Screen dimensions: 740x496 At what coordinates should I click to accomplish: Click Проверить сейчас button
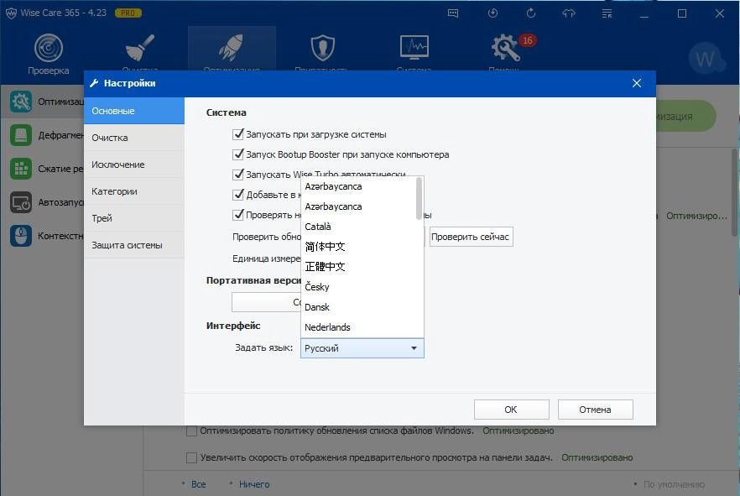point(471,237)
